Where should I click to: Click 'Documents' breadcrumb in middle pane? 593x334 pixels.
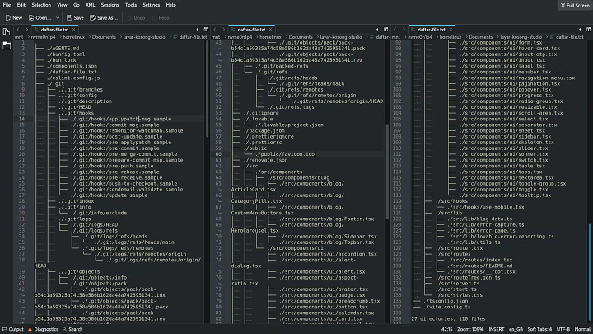coord(301,37)
